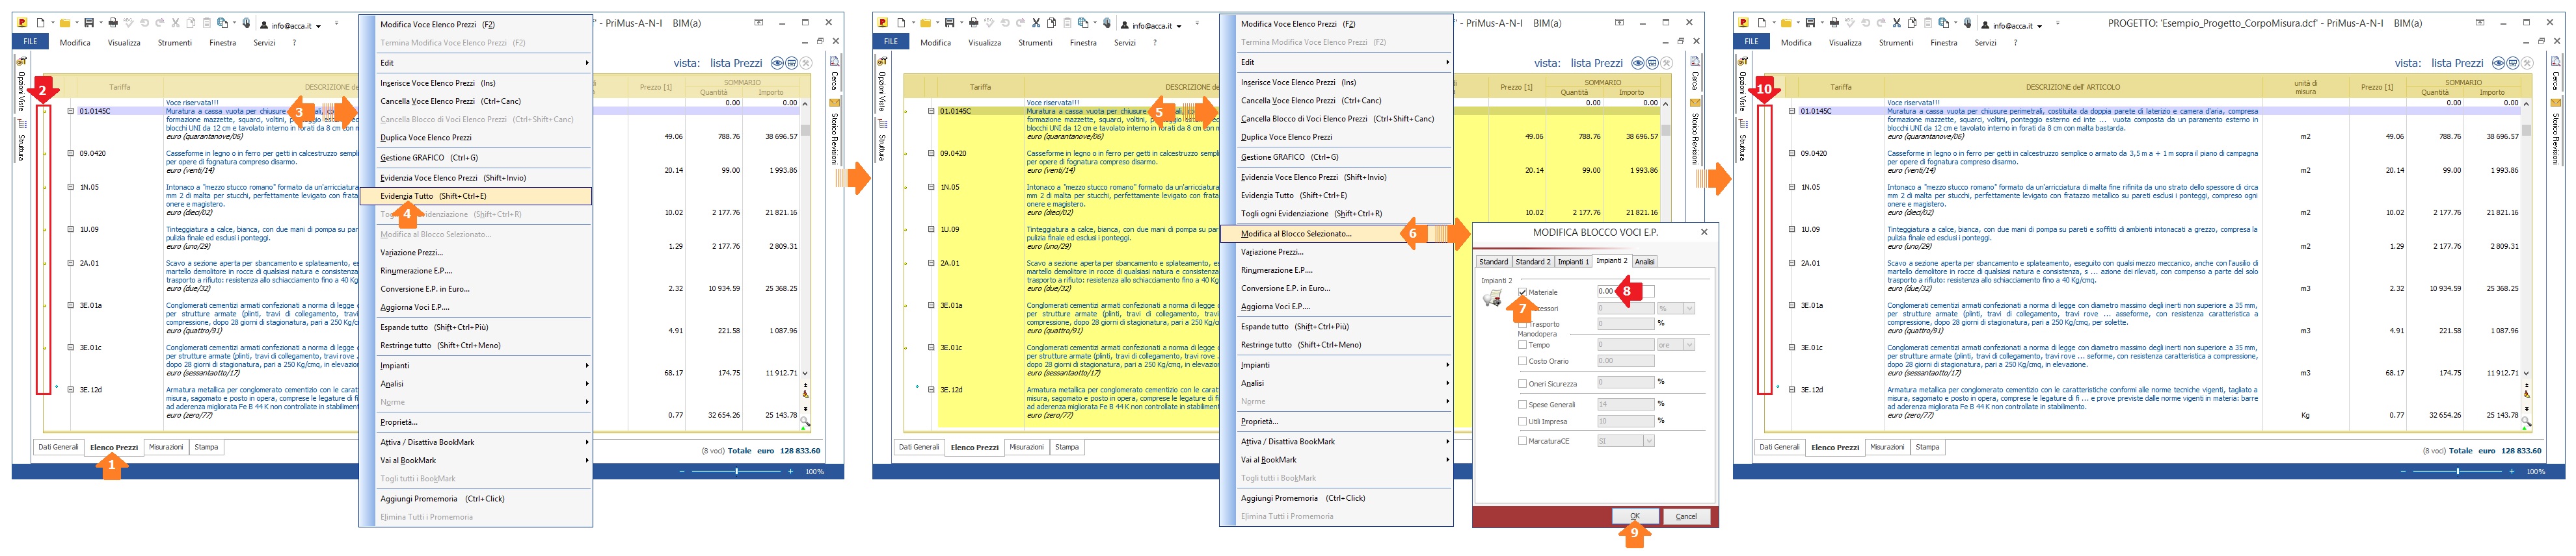
Task: Toggle the Utili Impresa checkbox
Action: pos(1523,420)
